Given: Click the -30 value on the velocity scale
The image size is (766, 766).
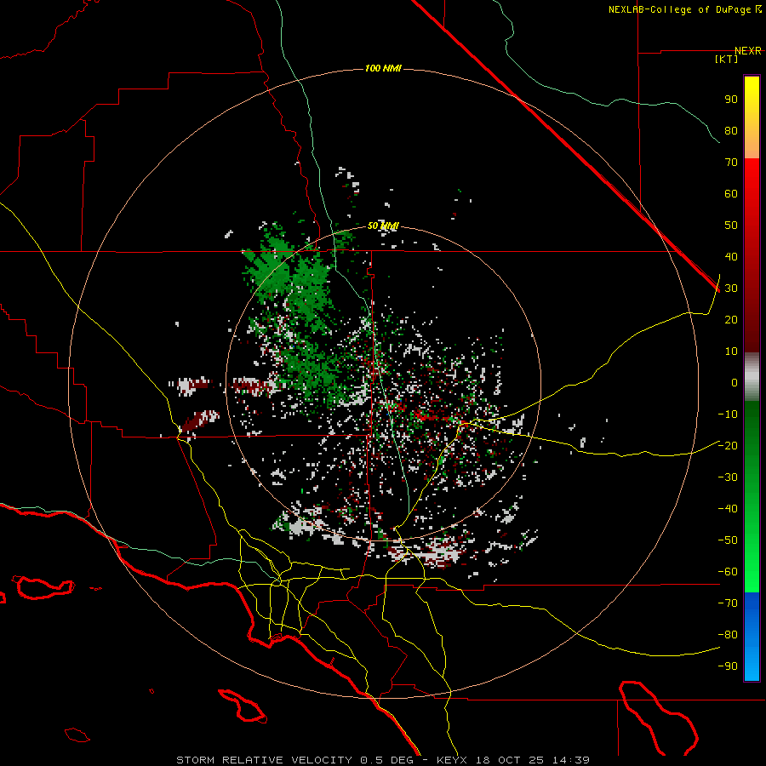Looking at the screenshot, I should click(728, 477).
